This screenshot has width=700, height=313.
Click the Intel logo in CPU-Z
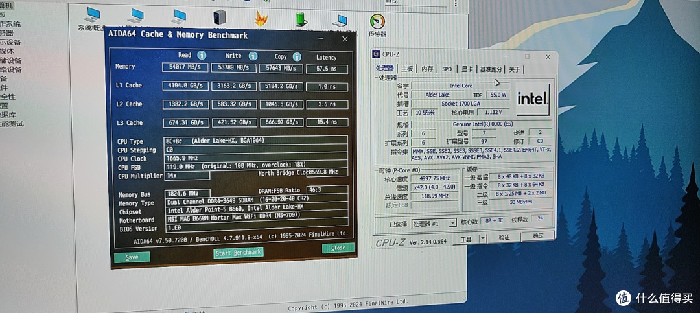[533, 99]
